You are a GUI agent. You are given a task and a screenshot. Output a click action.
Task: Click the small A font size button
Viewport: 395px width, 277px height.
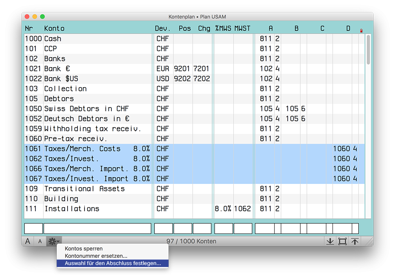40,241
